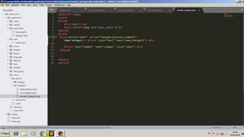Close the tambah_kategori.php tab
This screenshot has width=244, height=137.
199,10
